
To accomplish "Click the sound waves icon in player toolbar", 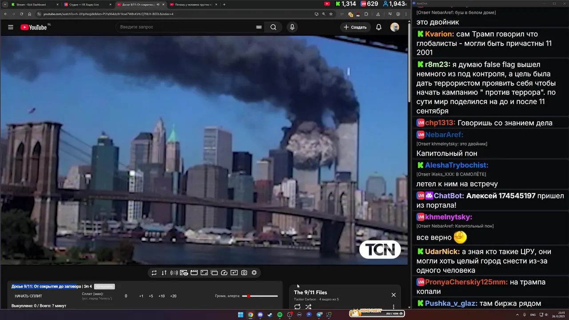I will (174, 273).
